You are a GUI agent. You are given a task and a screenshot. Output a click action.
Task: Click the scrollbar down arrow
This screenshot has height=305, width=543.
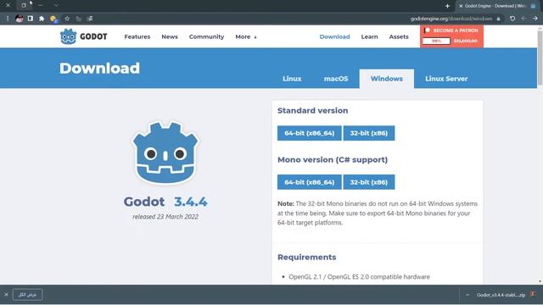(x=540, y=281)
